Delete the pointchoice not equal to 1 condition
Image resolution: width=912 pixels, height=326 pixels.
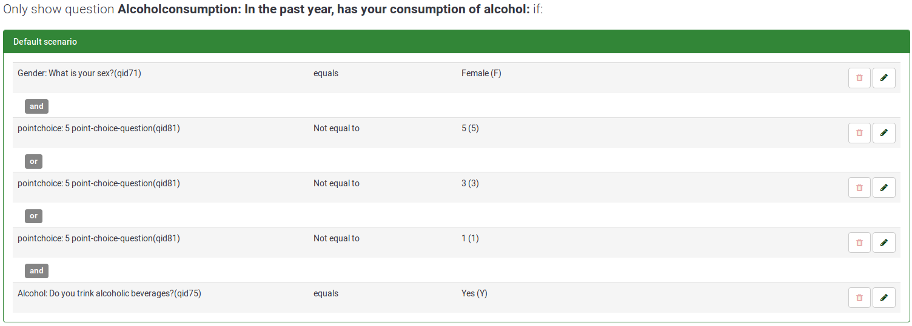pyautogui.click(x=859, y=243)
